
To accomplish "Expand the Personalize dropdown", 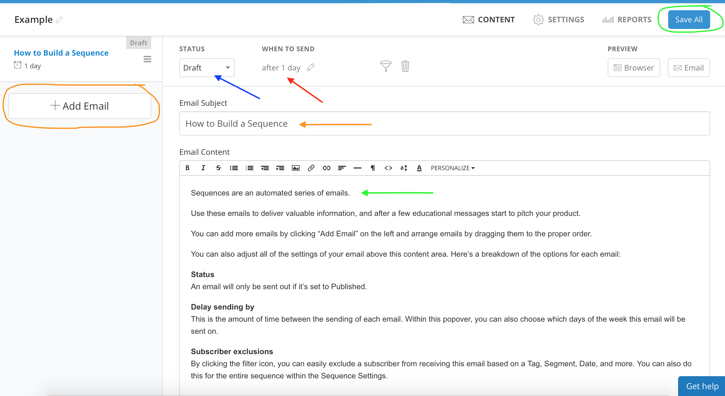I will [452, 168].
